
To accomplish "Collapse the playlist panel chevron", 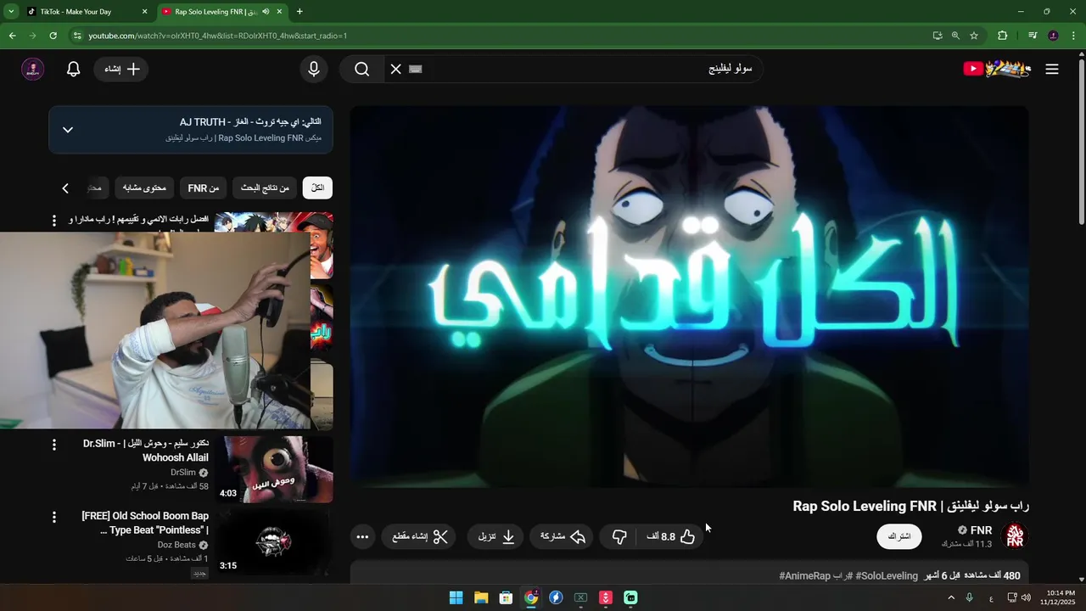I will click(x=68, y=130).
